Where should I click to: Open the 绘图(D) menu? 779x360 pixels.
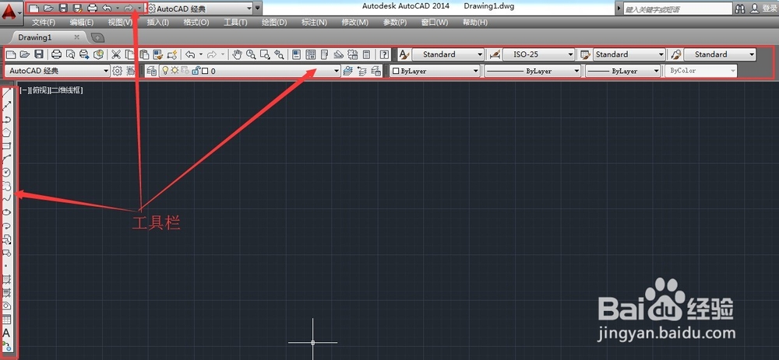[274, 23]
